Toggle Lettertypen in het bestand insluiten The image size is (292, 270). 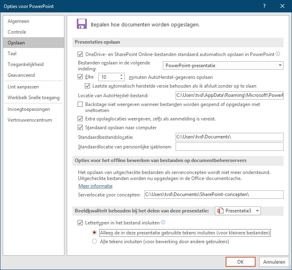coord(80,222)
